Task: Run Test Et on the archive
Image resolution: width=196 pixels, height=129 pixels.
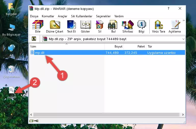Action: [71, 26]
